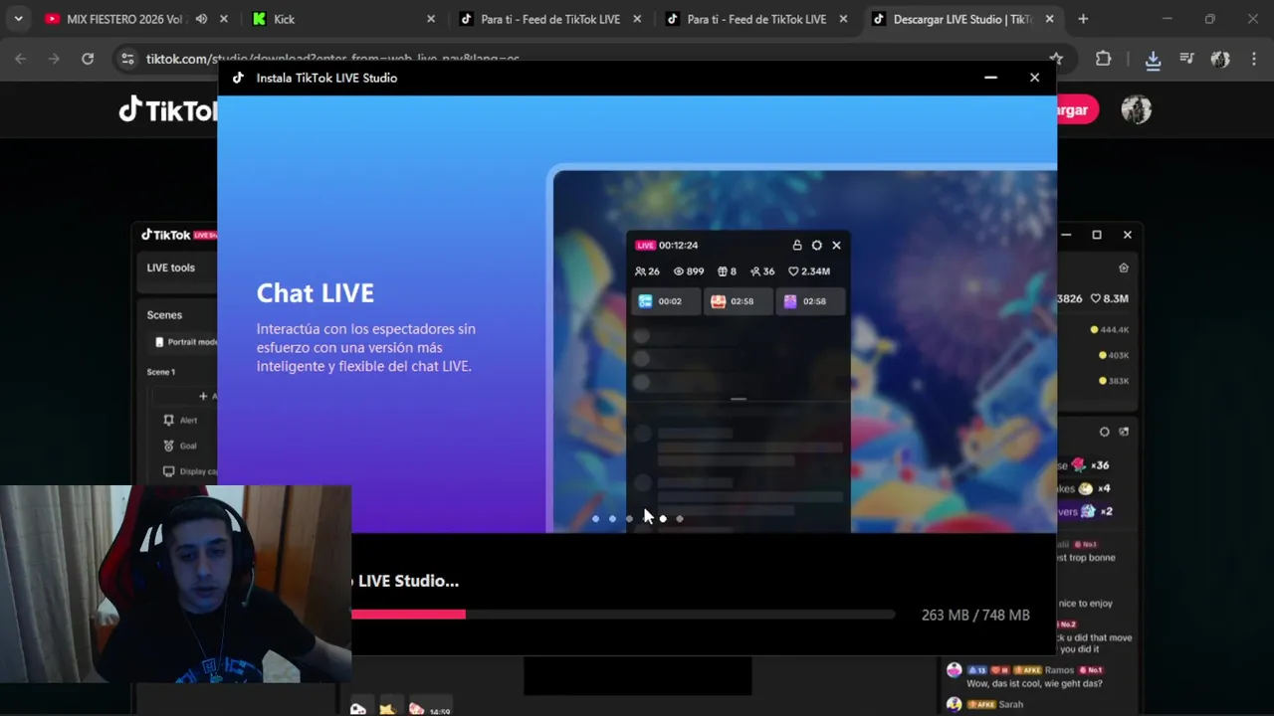Open the browser extensions menu
This screenshot has width=1274, height=716.
(x=1103, y=59)
